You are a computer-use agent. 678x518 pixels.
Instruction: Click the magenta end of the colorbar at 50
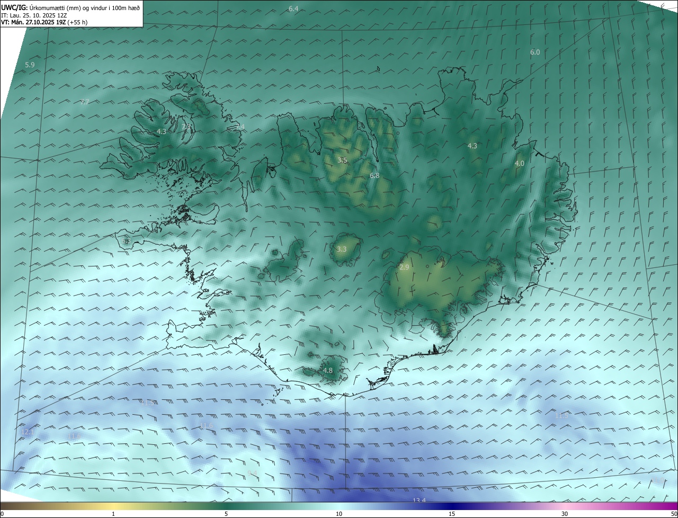[674, 505]
